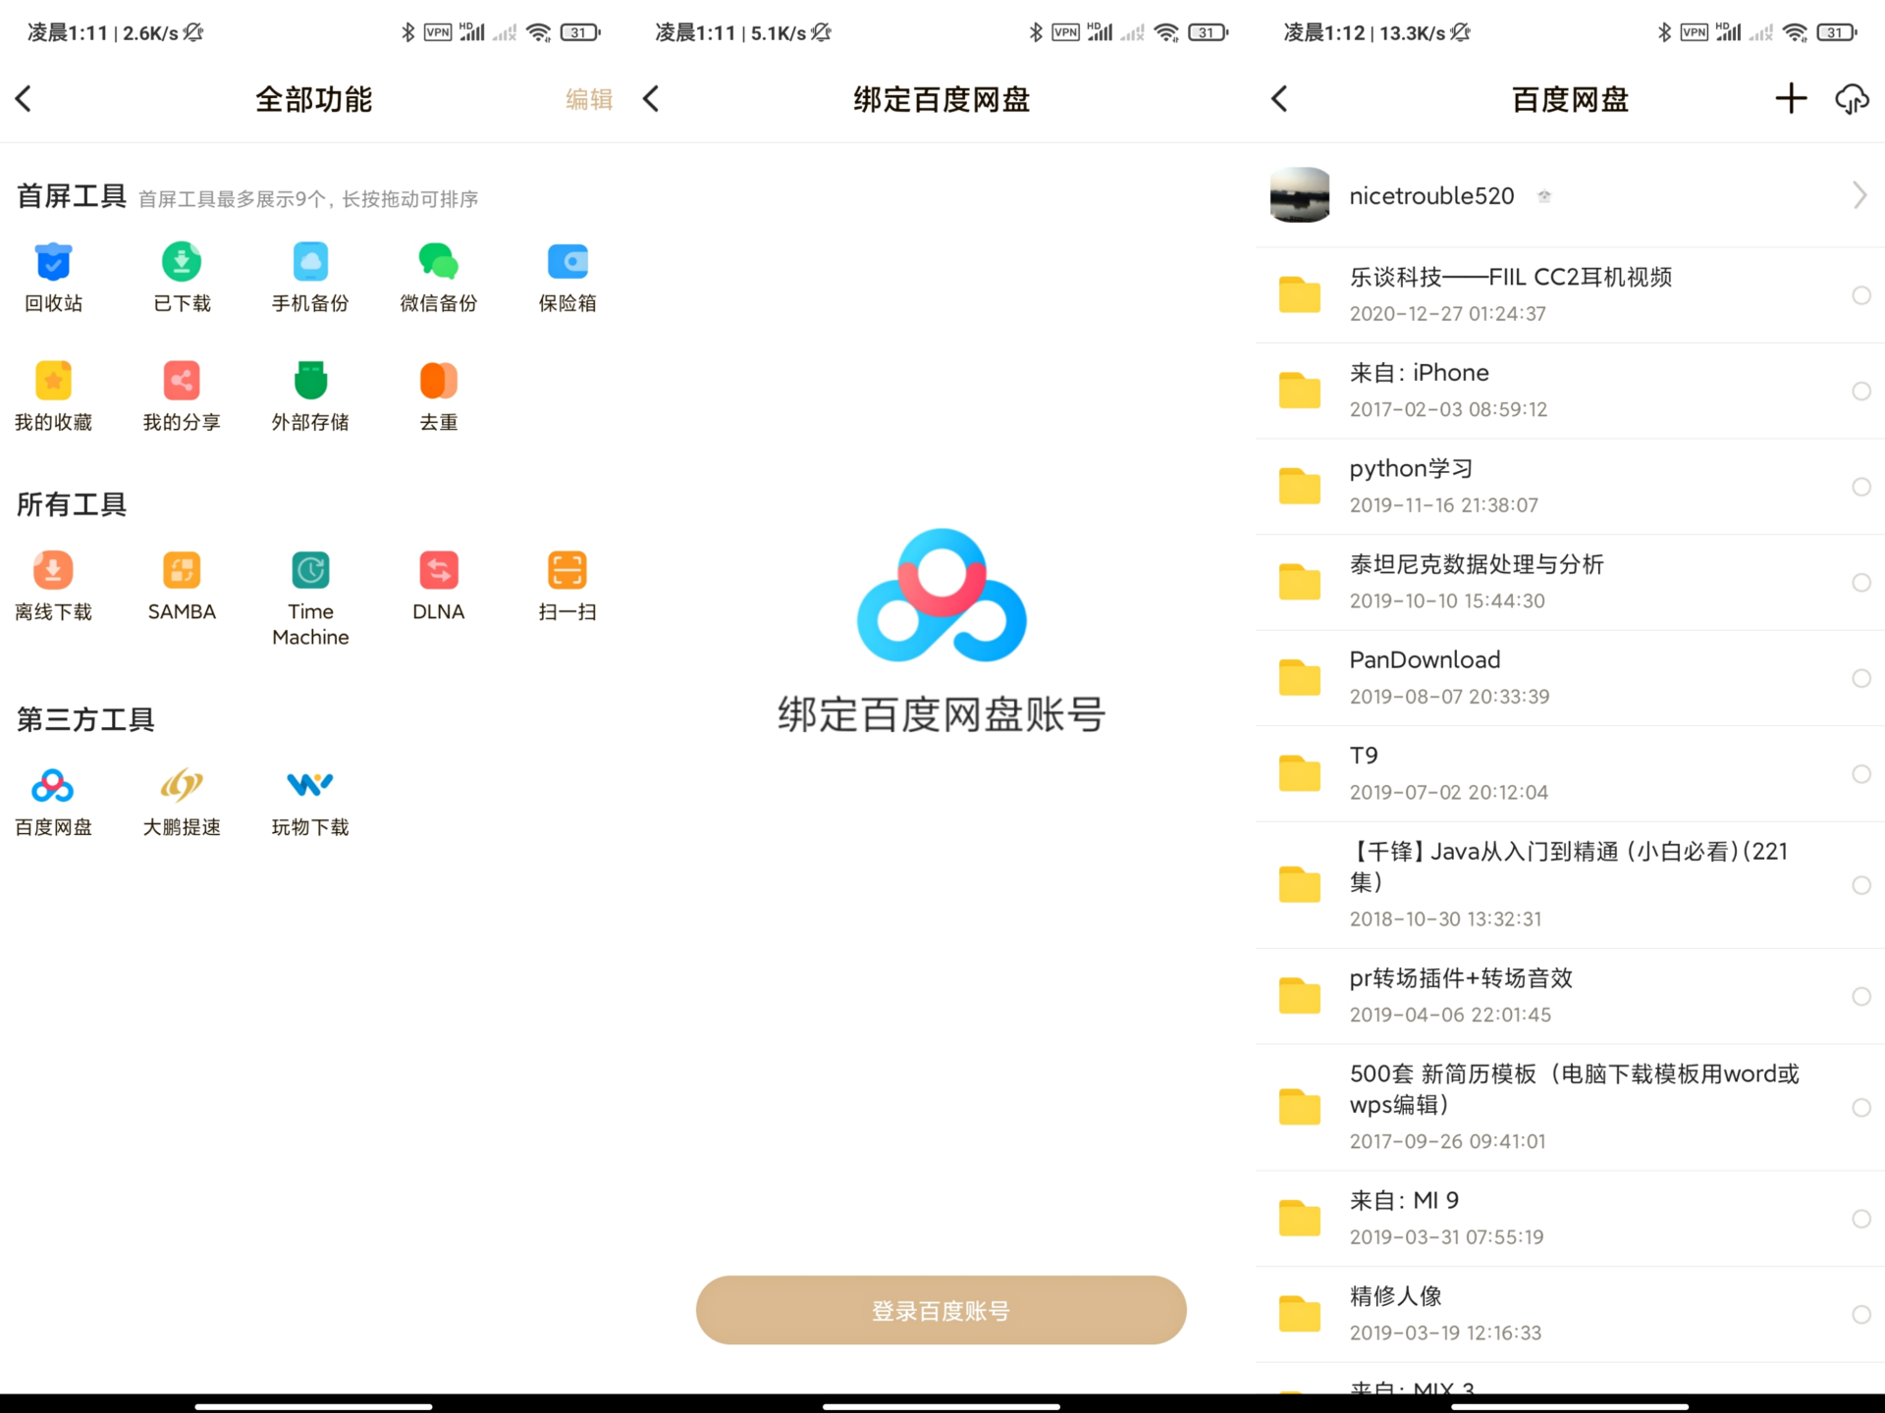
Task: Tap the cloud upload icon button
Action: tap(1852, 98)
